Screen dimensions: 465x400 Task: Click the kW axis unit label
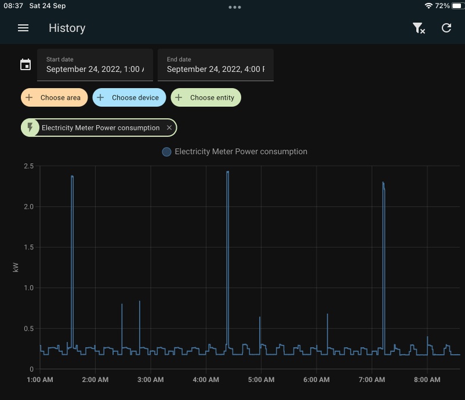point(16,267)
